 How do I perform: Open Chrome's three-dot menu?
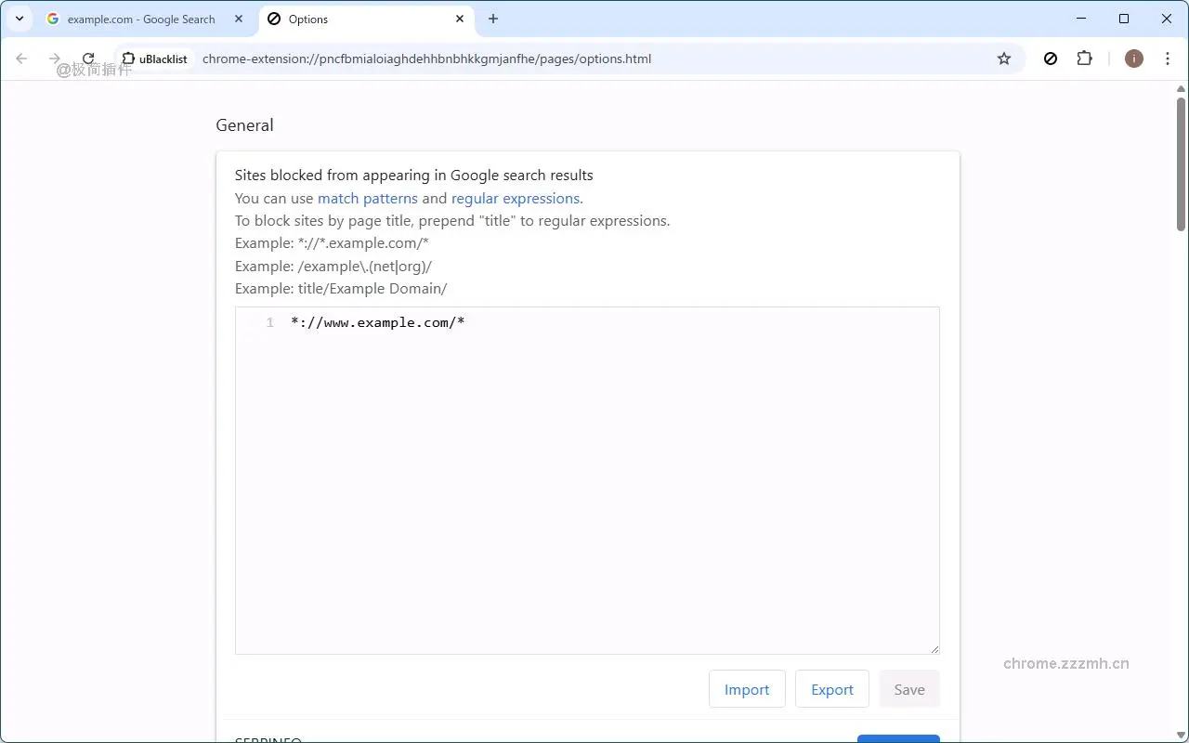(1168, 58)
